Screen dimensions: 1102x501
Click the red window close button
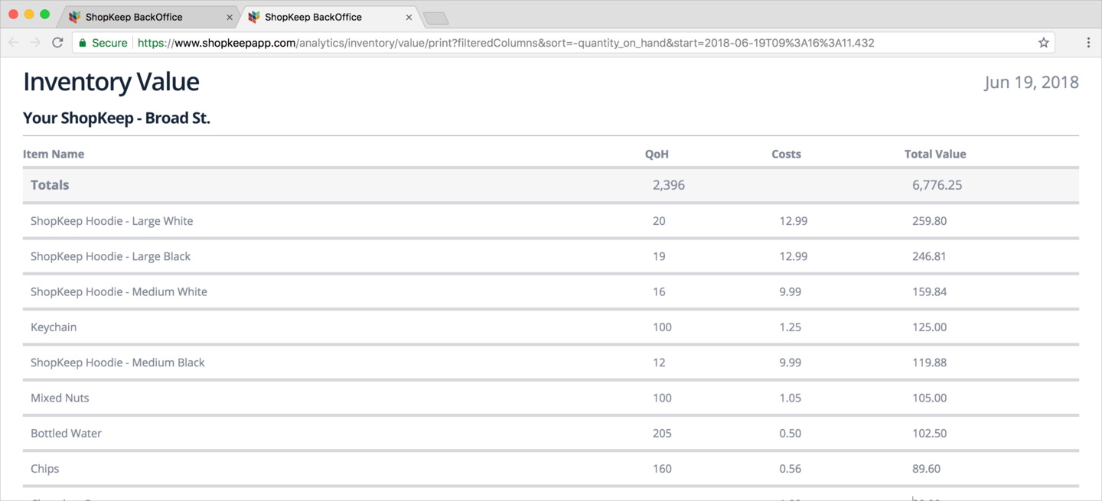click(14, 15)
